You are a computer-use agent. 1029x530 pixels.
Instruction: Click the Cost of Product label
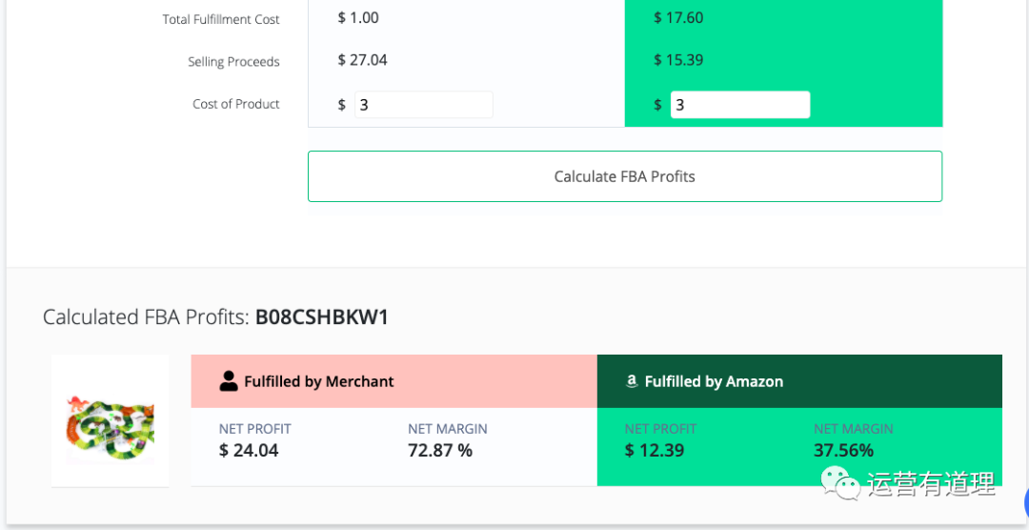tap(235, 104)
